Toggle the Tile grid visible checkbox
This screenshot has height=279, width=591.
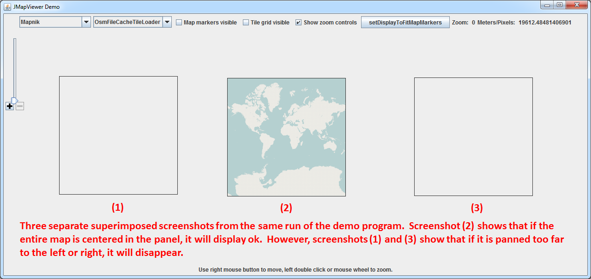pos(246,23)
